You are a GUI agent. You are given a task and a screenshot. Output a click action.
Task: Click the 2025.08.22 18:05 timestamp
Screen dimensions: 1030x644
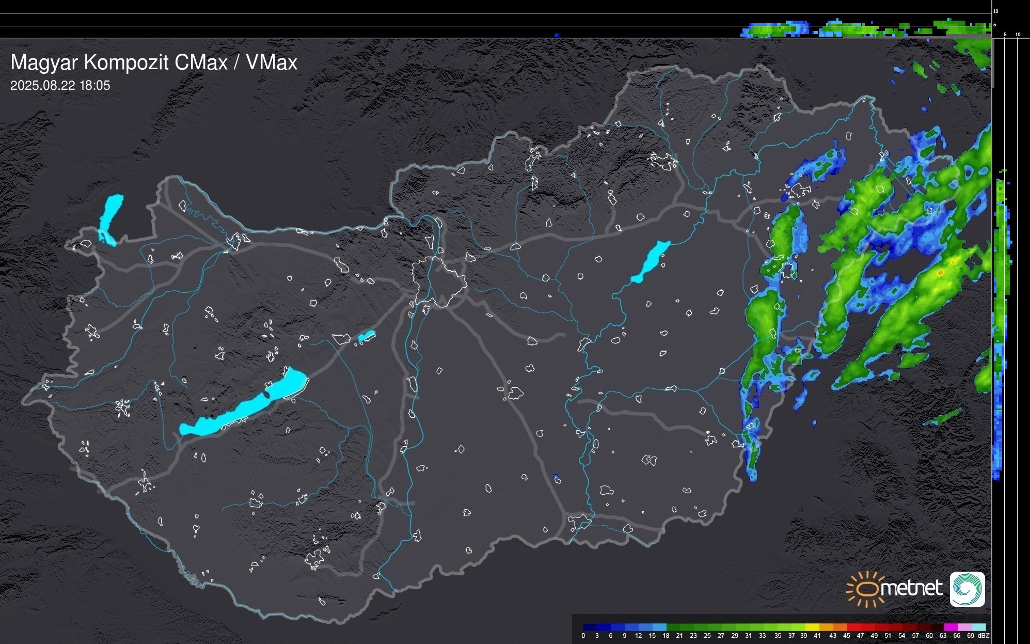click(x=60, y=86)
